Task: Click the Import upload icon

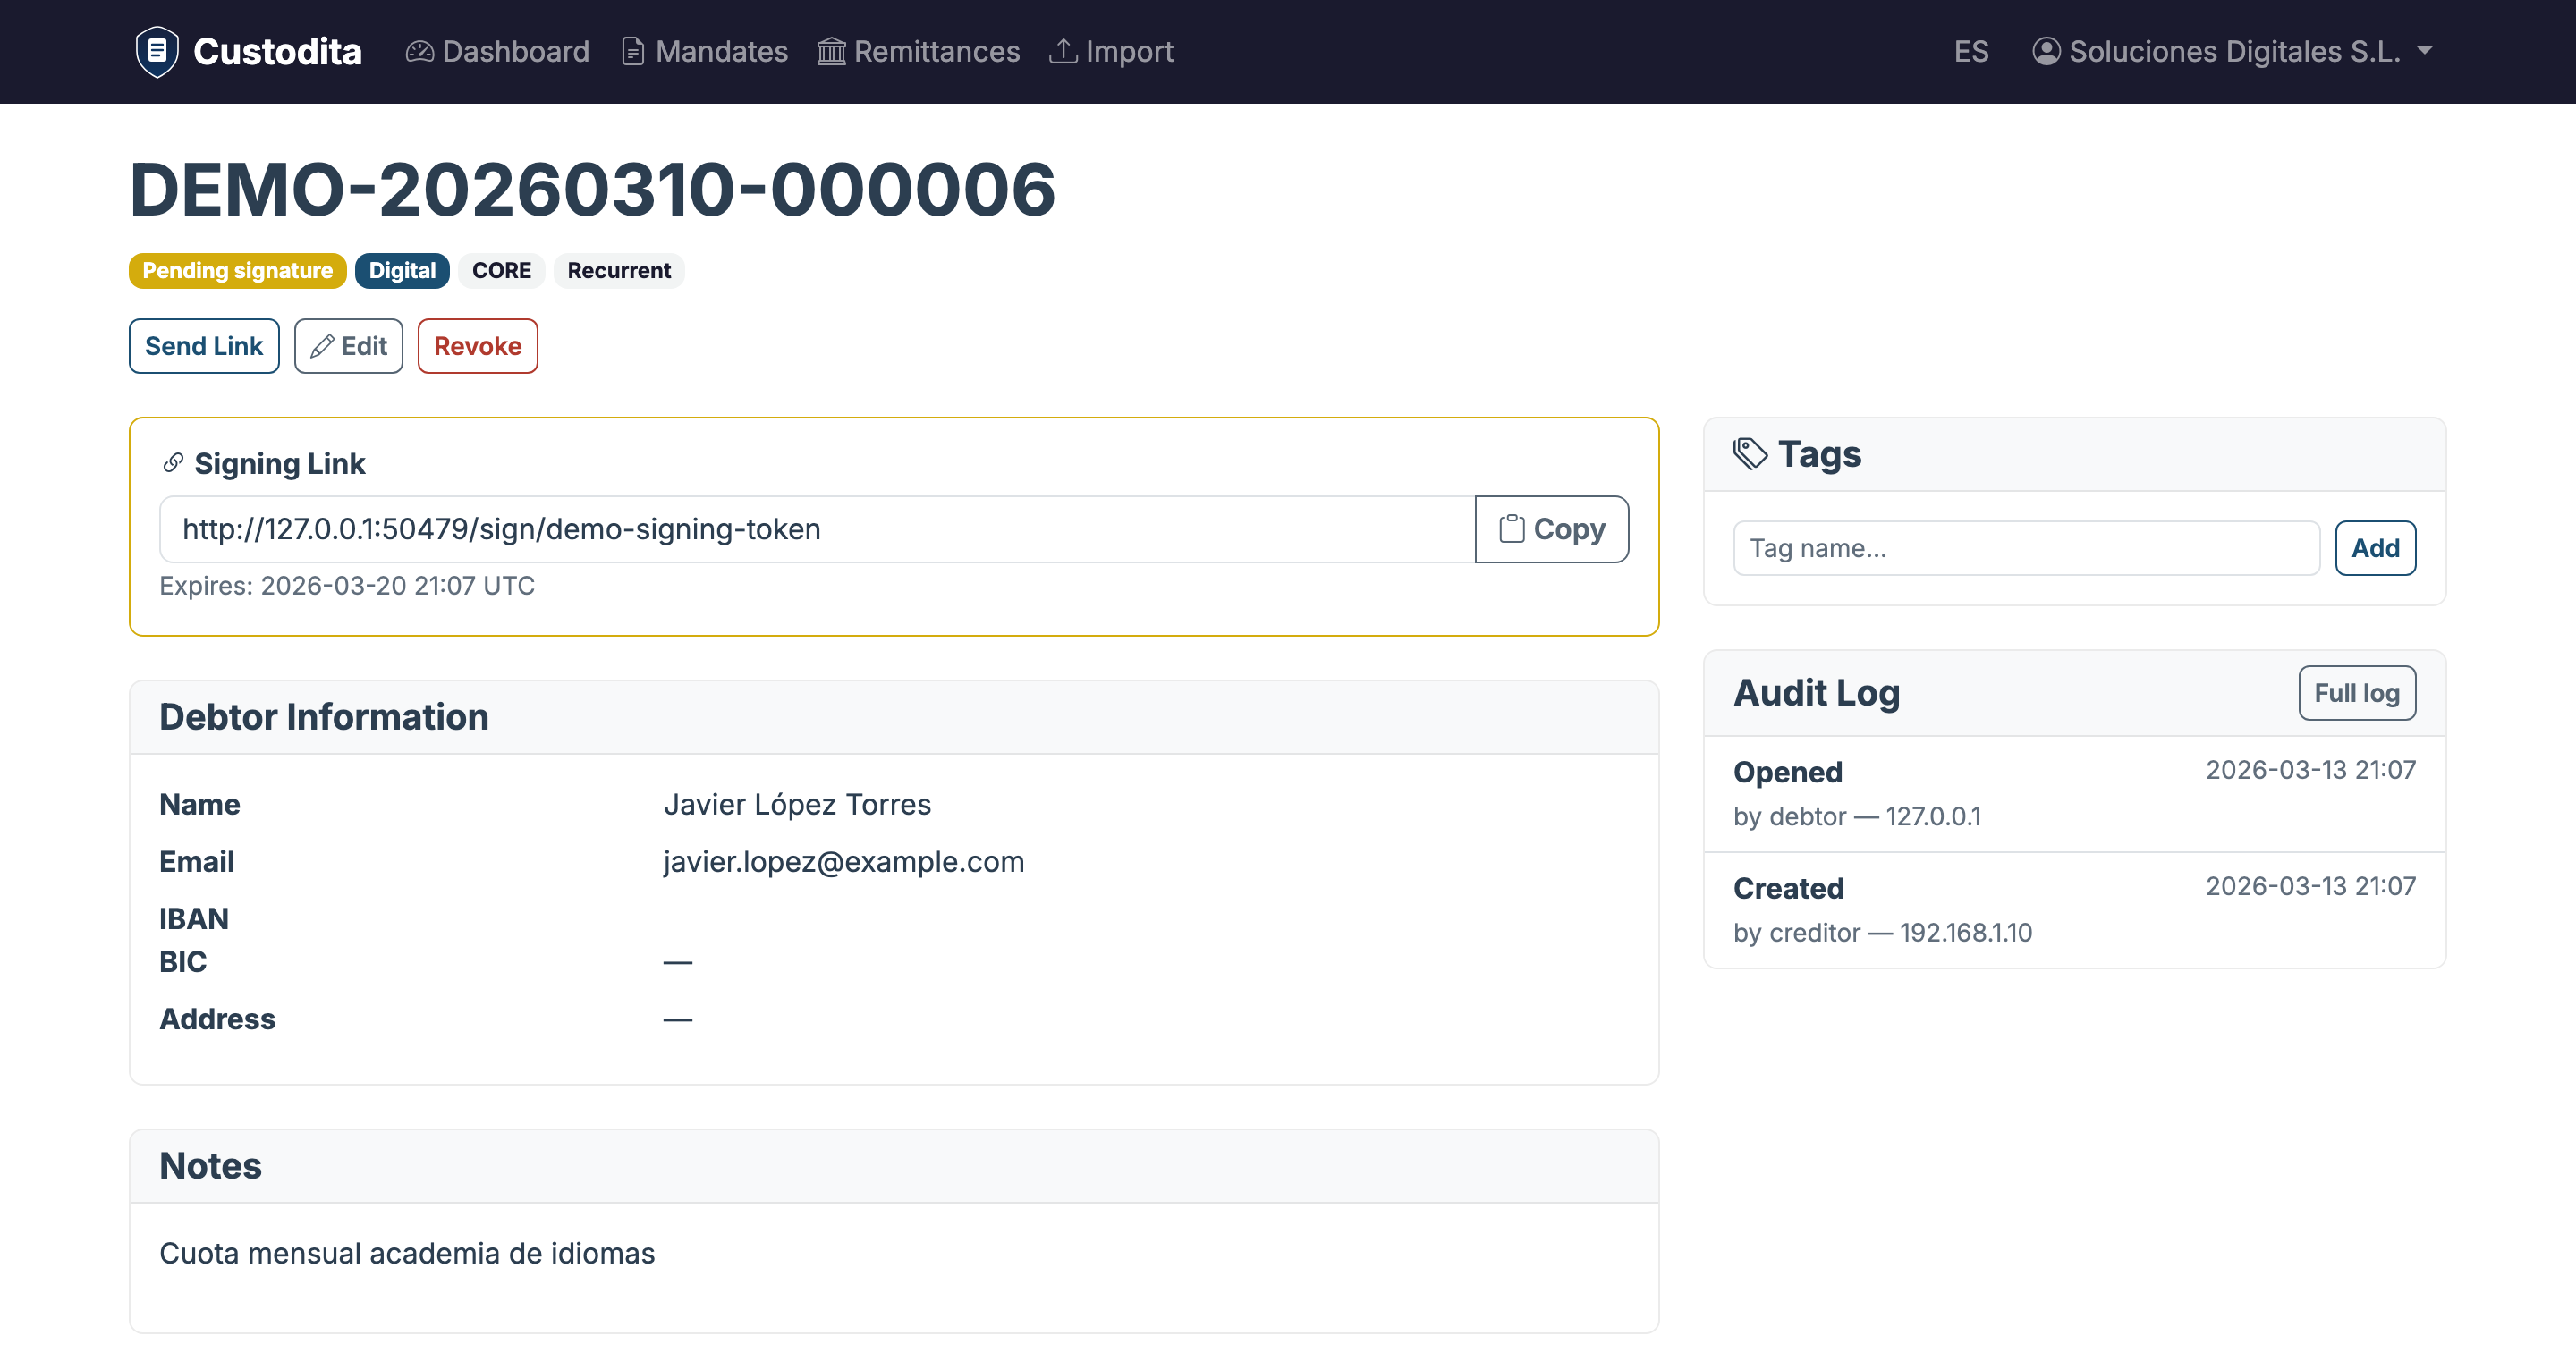Action: click(1062, 51)
